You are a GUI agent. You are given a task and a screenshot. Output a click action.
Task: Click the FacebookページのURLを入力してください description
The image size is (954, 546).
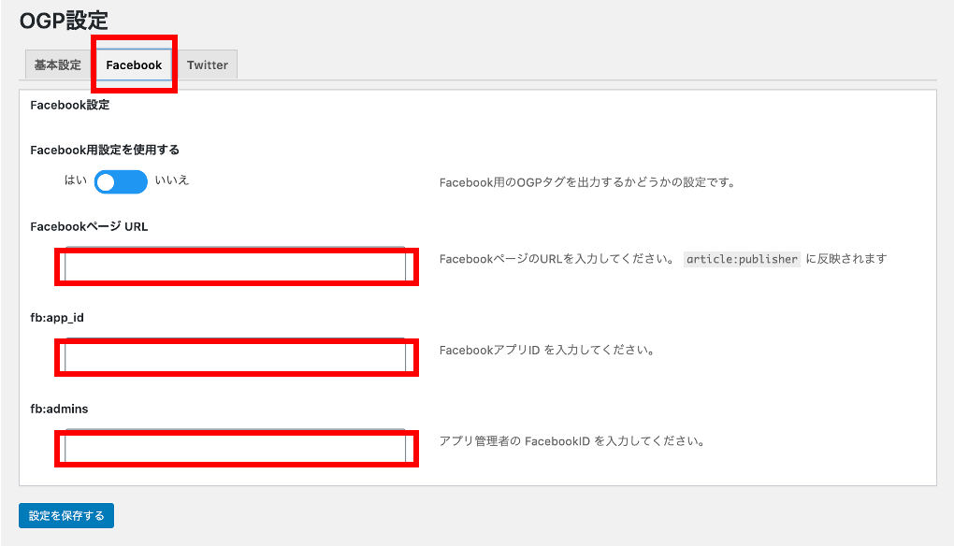pos(556,259)
